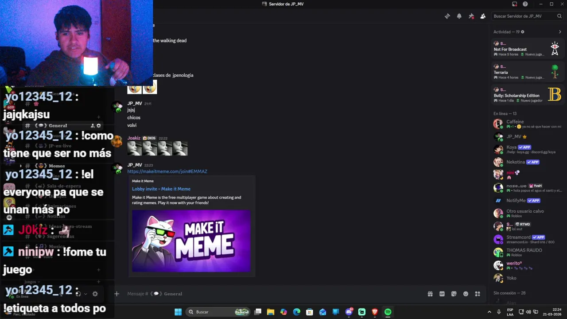Open Brave browser taskbar icon
Image resolution: width=567 pixels, height=319 pixels.
[x=375, y=312]
